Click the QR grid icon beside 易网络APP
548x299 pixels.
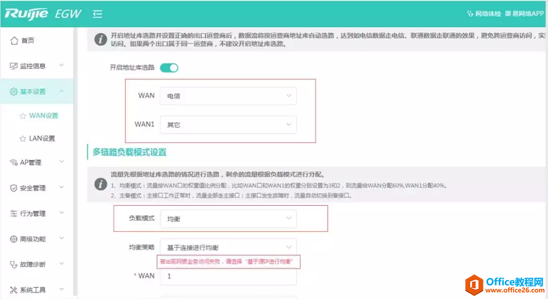(x=508, y=13)
